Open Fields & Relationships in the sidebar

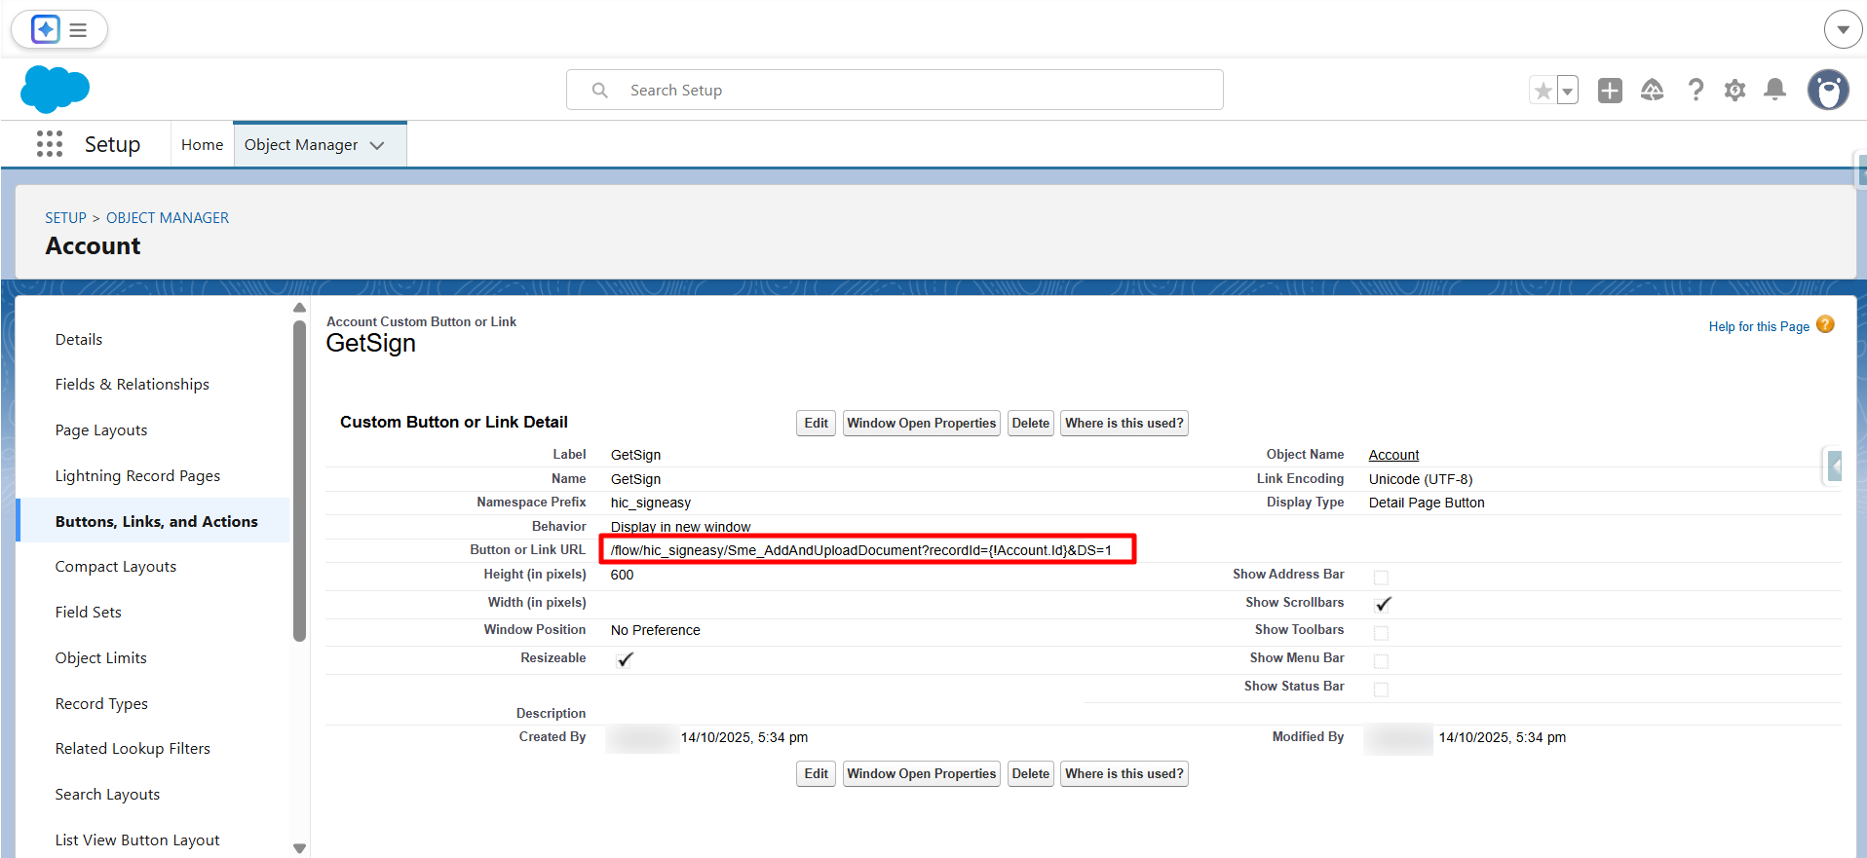[x=133, y=385]
